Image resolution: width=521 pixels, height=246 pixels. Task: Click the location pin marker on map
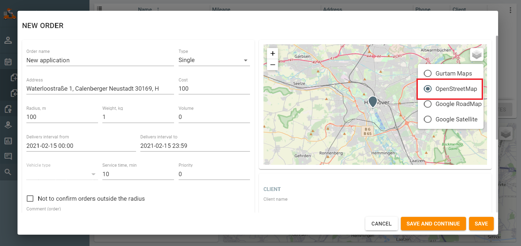(x=373, y=102)
